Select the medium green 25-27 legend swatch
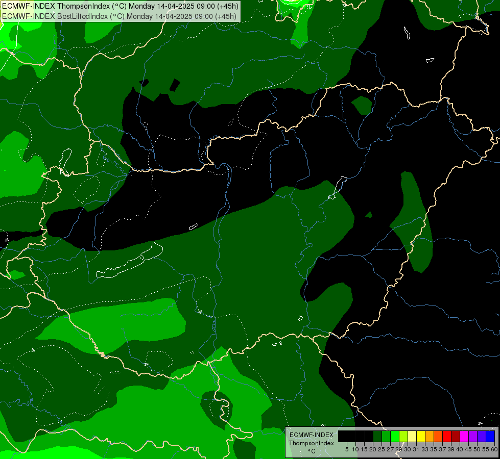Screen dimensions: 500x459 point(386,436)
